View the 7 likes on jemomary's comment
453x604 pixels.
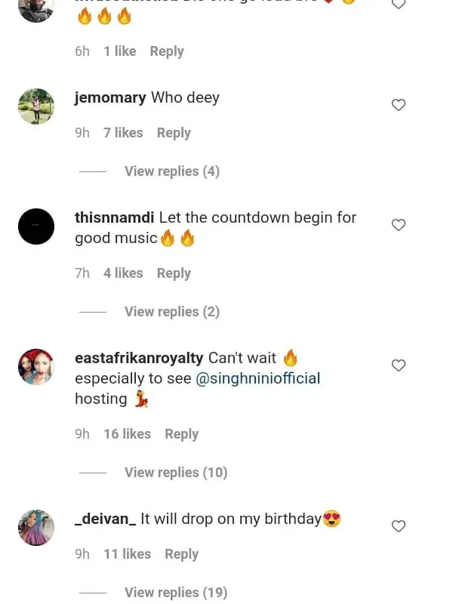123,133
